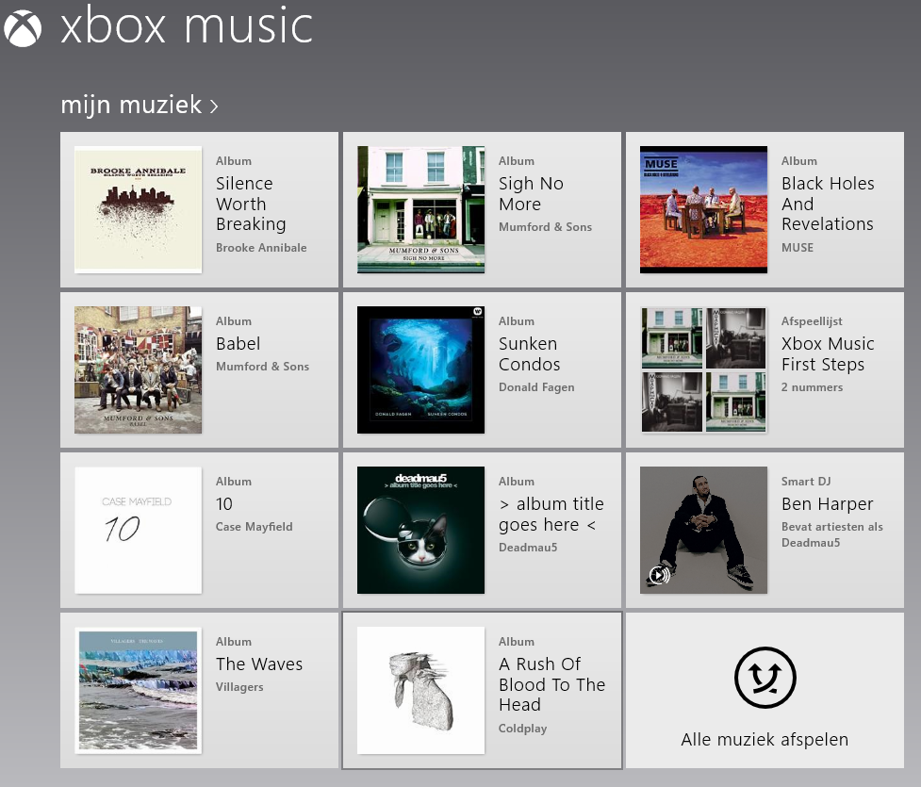Open The Waves album cover
Viewport: 921px width, 787px height.
[x=138, y=690]
